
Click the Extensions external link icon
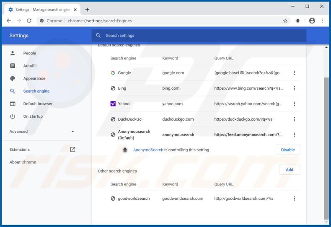(x=72, y=150)
